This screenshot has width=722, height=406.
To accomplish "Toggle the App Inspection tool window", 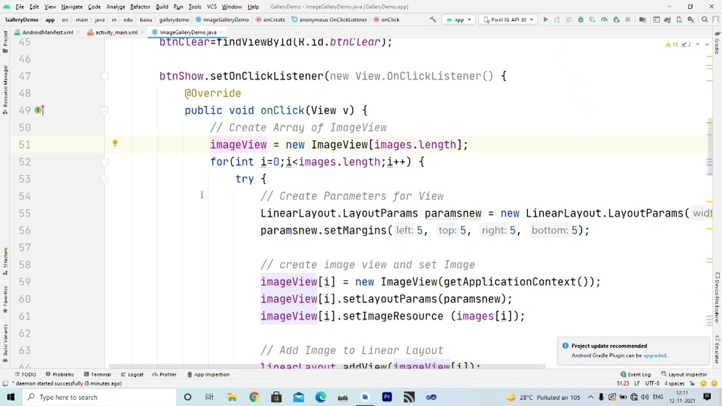I will tap(208, 374).
